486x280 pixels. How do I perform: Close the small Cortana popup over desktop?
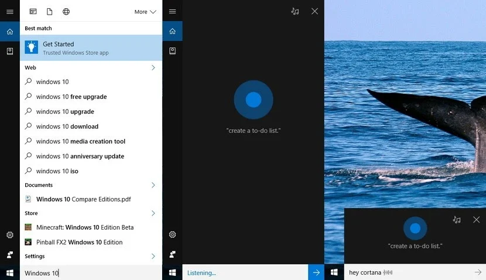[x=477, y=220]
